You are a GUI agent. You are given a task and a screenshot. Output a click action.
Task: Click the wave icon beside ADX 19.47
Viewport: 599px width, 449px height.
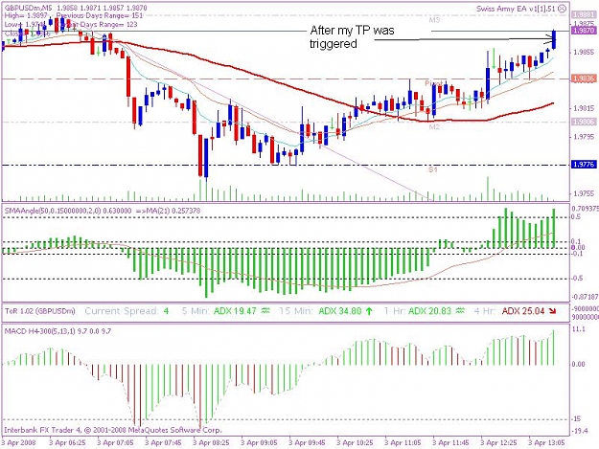265,311
